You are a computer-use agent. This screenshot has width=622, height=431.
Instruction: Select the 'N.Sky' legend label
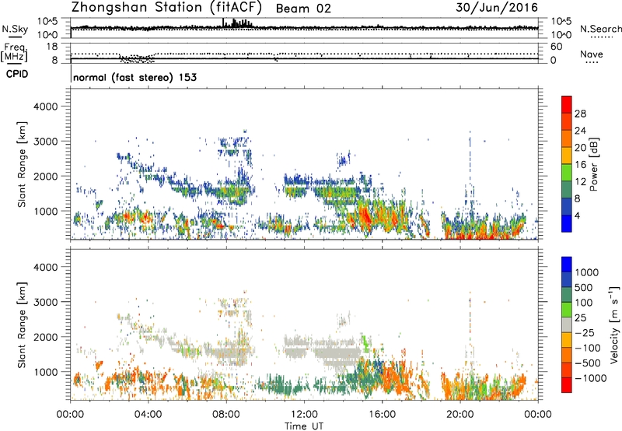[15, 29]
